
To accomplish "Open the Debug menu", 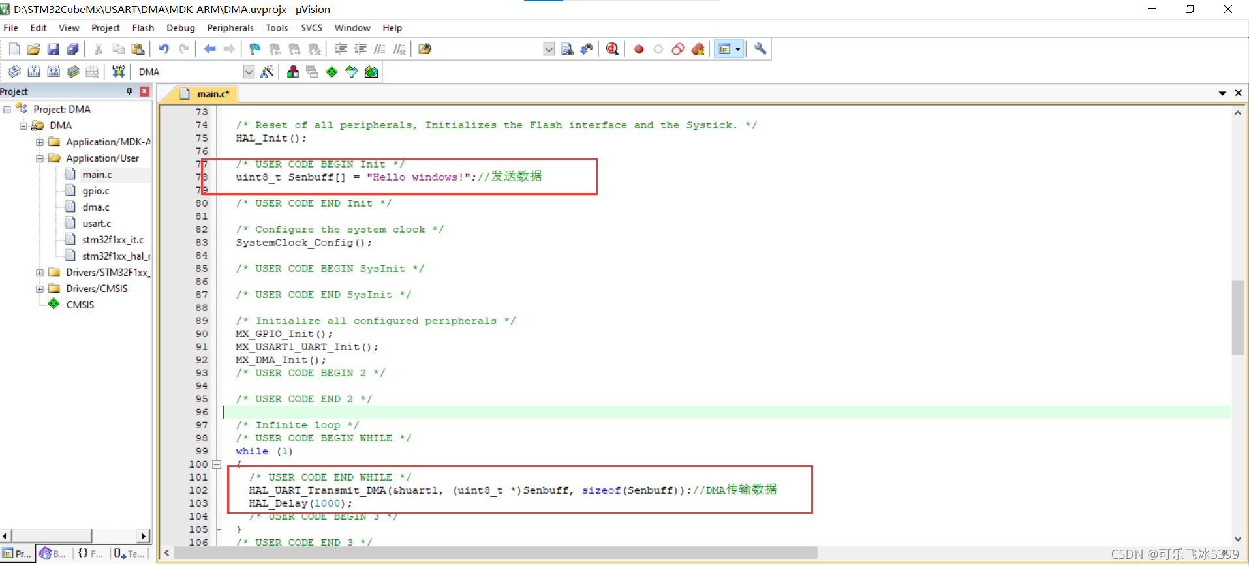I will click(x=181, y=28).
